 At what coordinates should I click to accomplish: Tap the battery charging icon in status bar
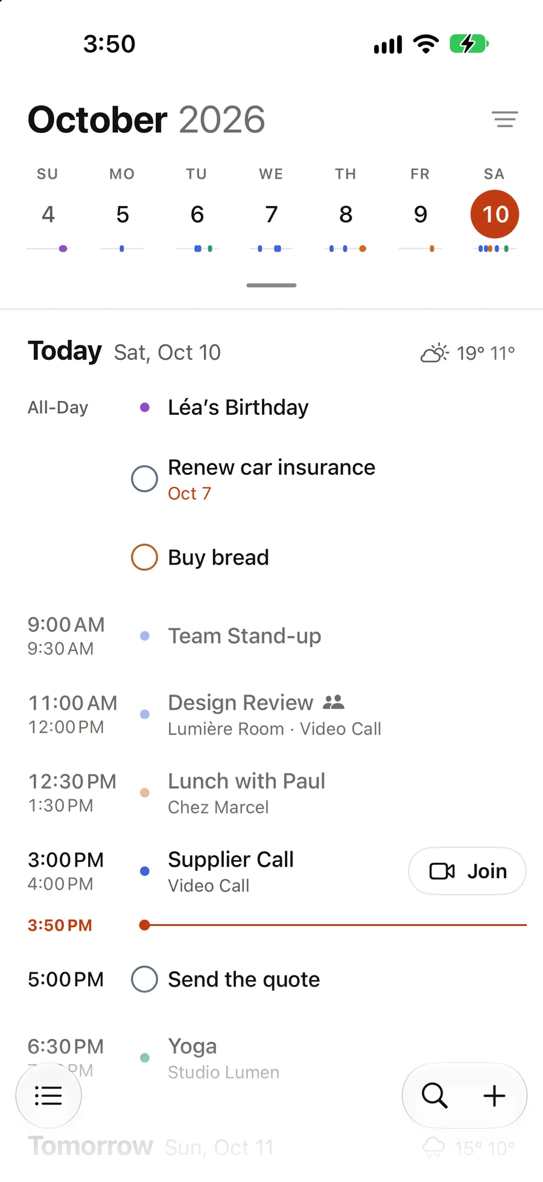[x=469, y=43]
